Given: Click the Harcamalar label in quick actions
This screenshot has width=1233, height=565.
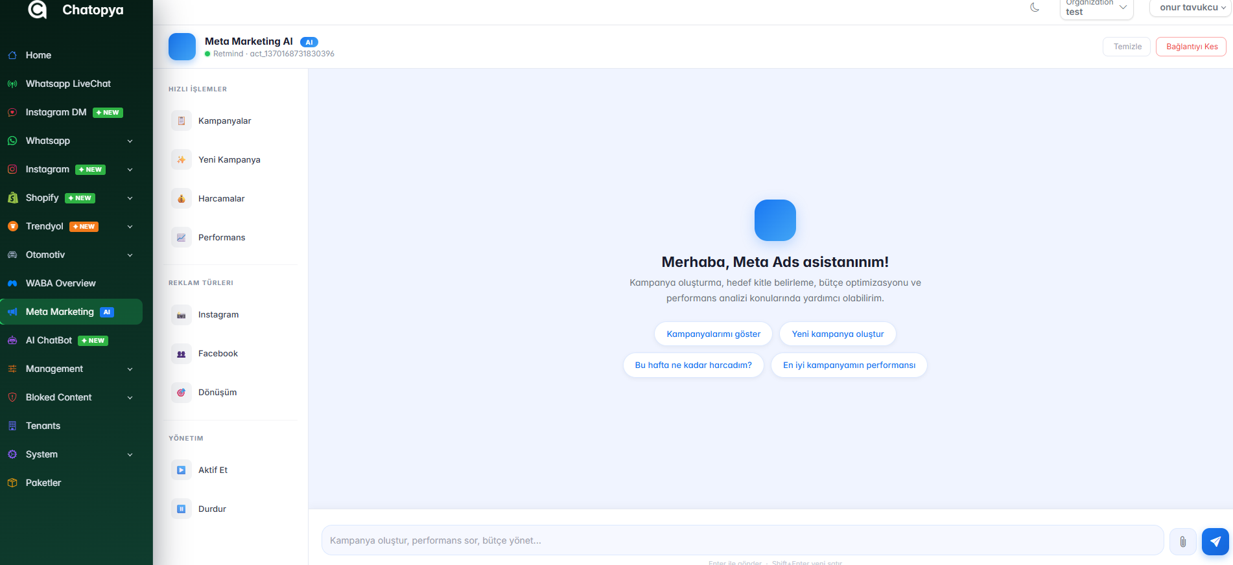Looking at the screenshot, I should 221,199.
